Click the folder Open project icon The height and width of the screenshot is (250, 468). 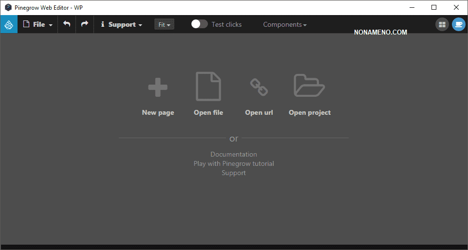pos(309,86)
